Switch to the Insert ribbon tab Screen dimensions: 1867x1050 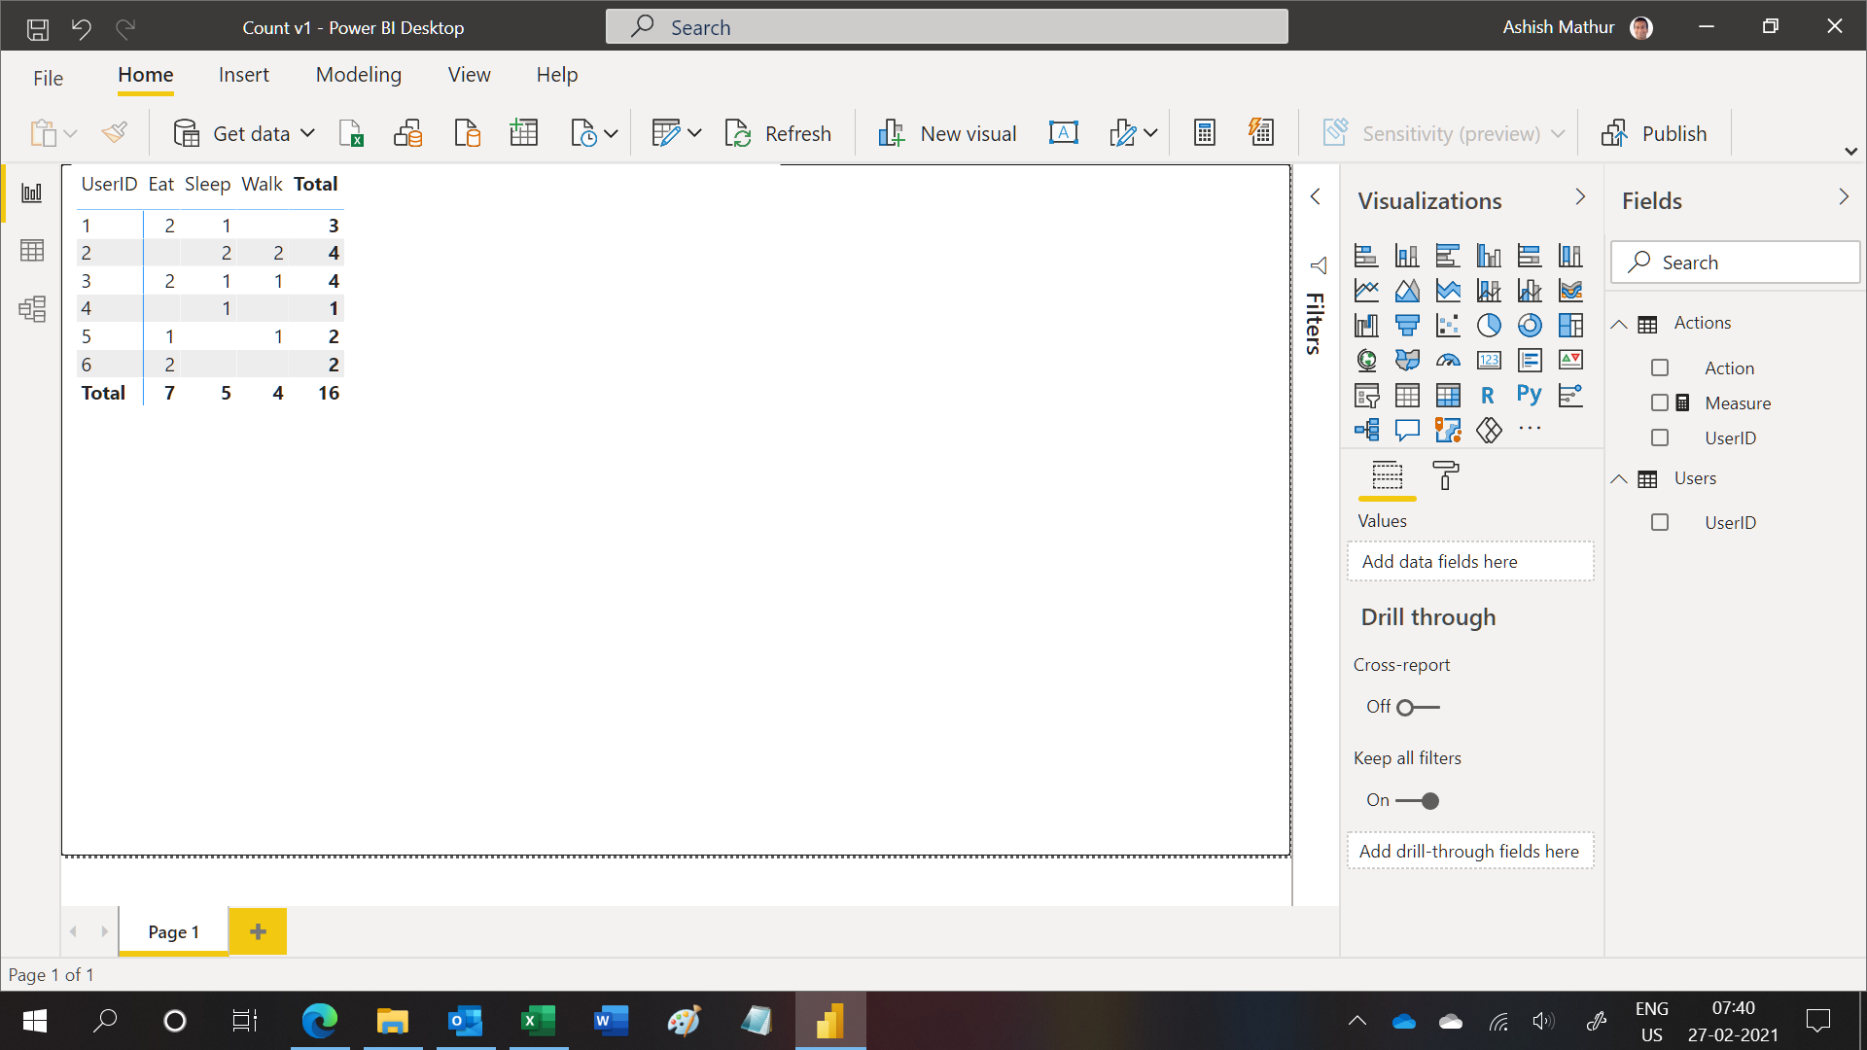coord(243,75)
